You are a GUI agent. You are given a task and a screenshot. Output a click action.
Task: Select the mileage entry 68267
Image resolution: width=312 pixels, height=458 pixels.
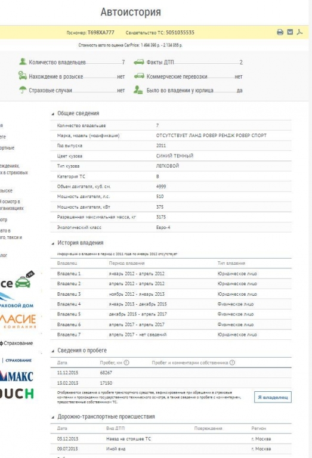point(106,373)
